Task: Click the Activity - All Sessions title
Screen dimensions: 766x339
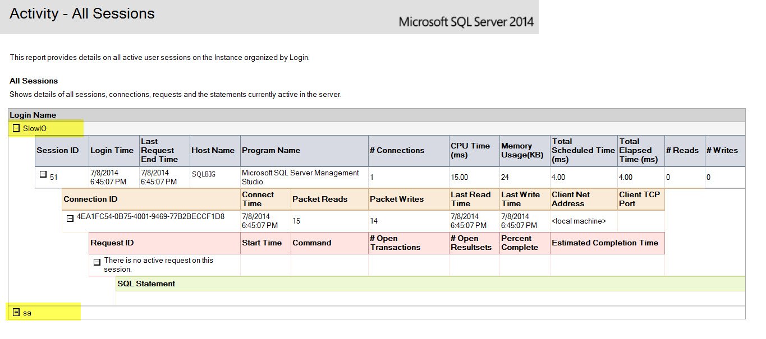Action: pos(82,14)
